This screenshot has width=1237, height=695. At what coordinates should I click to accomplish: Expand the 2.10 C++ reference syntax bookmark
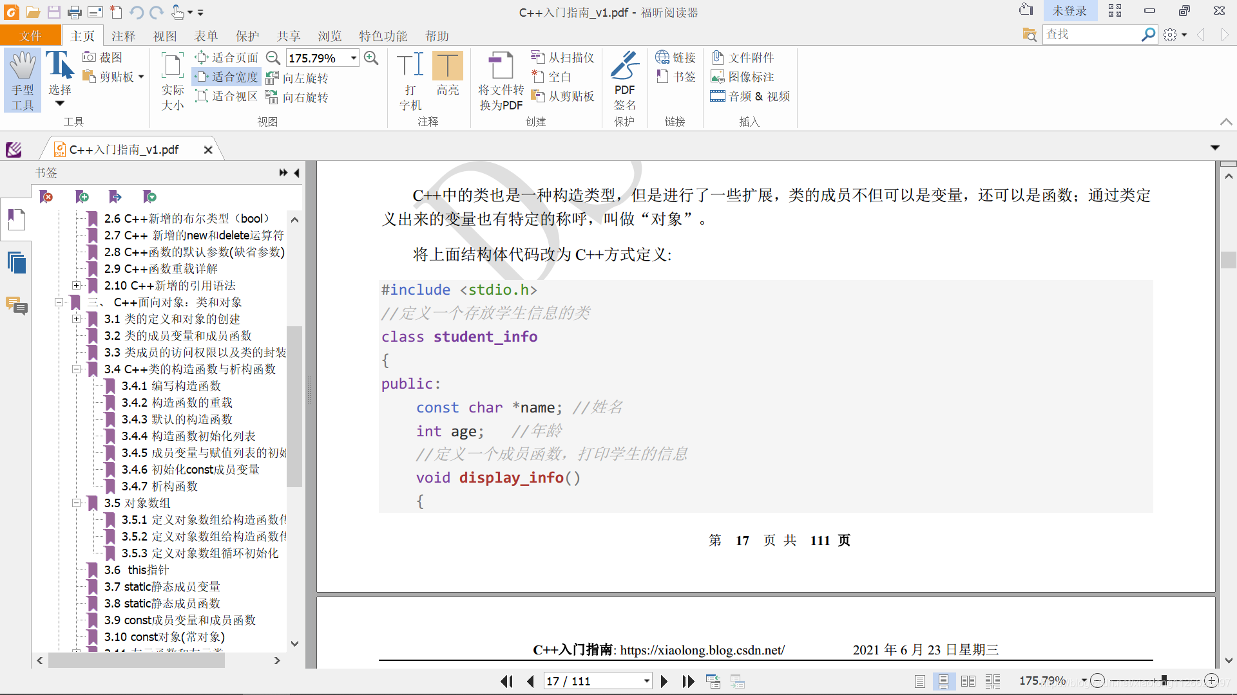pyautogui.click(x=76, y=286)
